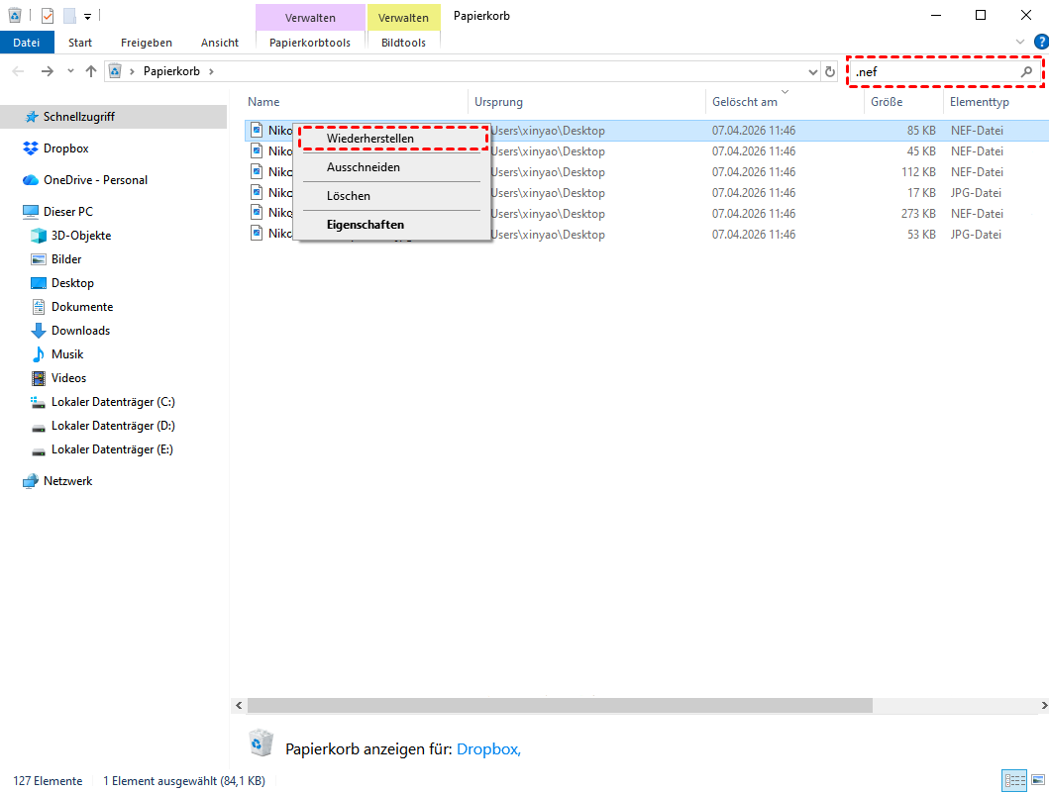Click the Properties icon in quick access toolbar
This screenshot has width=1049, height=793.
point(48,16)
